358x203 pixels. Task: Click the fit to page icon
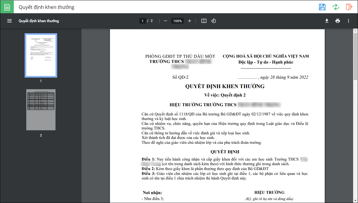[204, 21]
